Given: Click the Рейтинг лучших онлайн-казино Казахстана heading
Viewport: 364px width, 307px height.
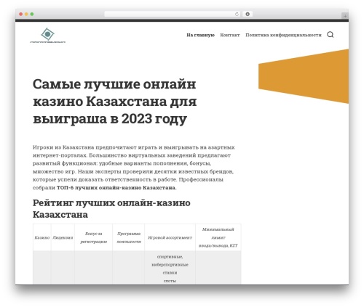Looking at the screenshot, I should pyautogui.click(x=111, y=208).
